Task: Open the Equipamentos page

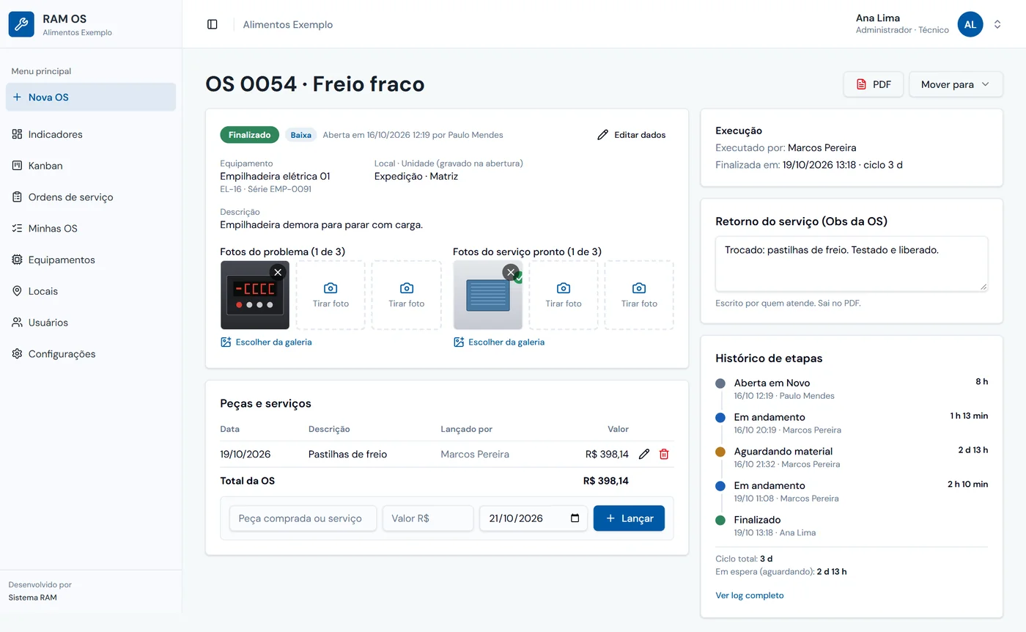Action: click(x=91, y=260)
